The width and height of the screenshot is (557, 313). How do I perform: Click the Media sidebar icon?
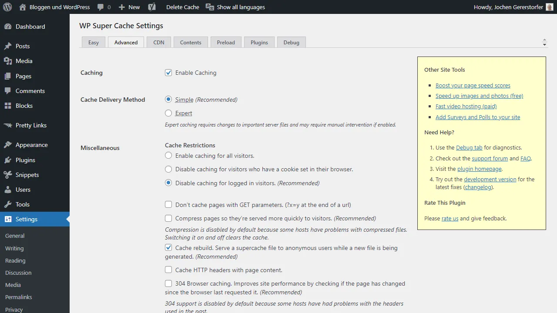[8, 61]
